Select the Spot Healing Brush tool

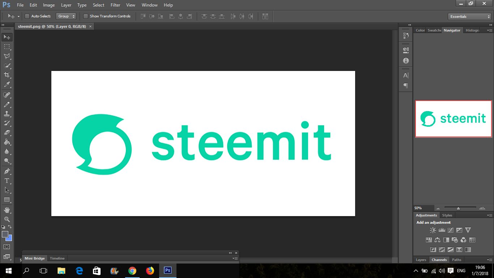click(7, 95)
